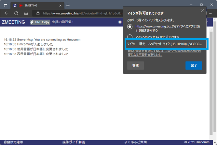The image size is (217, 145).
Task: Select continue allowing microphone access option
Action: 130,27
